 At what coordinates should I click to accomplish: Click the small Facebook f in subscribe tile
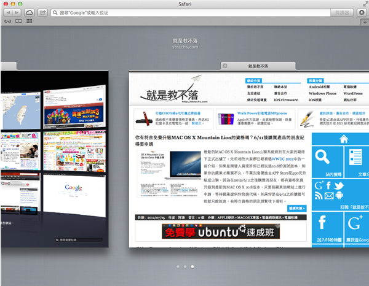click(x=328, y=185)
